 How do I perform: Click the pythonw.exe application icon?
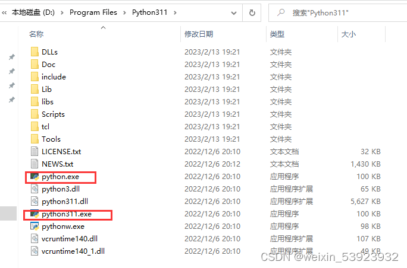click(35, 226)
